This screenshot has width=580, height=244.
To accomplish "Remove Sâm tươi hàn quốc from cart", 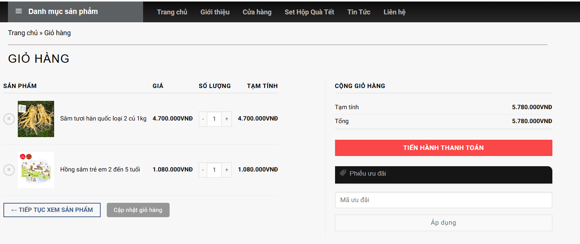I will pyautogui.click(x=9, y=119).
